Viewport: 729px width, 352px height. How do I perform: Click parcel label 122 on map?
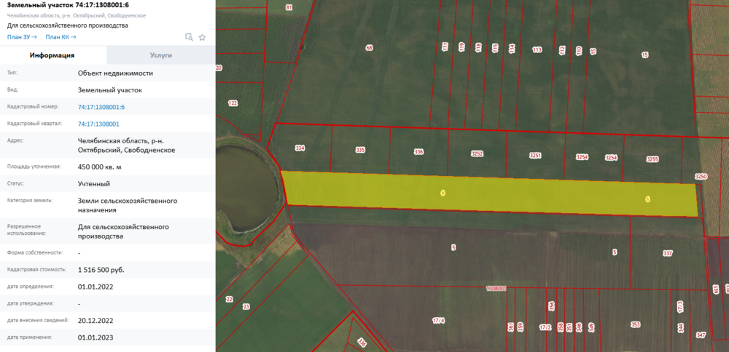point(233,103)
